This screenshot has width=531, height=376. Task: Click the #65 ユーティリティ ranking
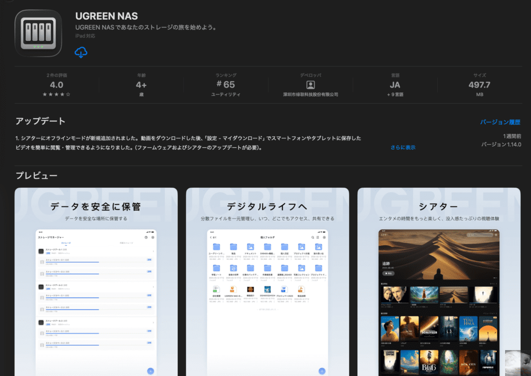click(x=226, y=85)
